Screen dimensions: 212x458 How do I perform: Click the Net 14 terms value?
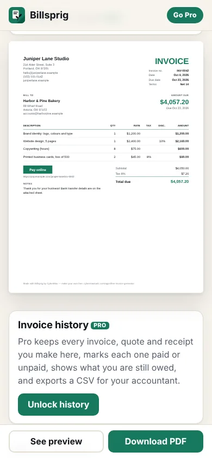pyautogui.click(x=184, y=84)
